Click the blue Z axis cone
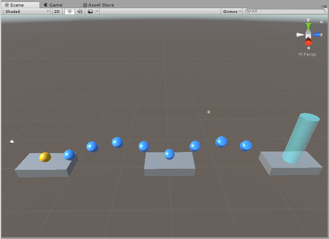This screenshot has height=239, width=329. coord(316,35)
